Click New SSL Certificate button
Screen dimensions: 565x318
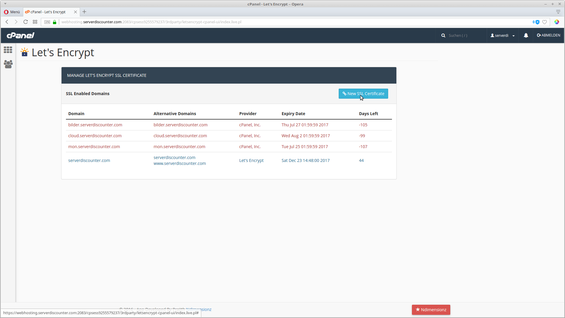coord(363,94)
